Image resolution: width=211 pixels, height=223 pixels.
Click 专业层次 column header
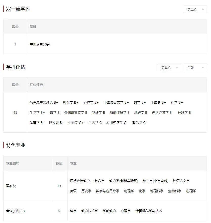pyautogui.click(x=13, y=163)
